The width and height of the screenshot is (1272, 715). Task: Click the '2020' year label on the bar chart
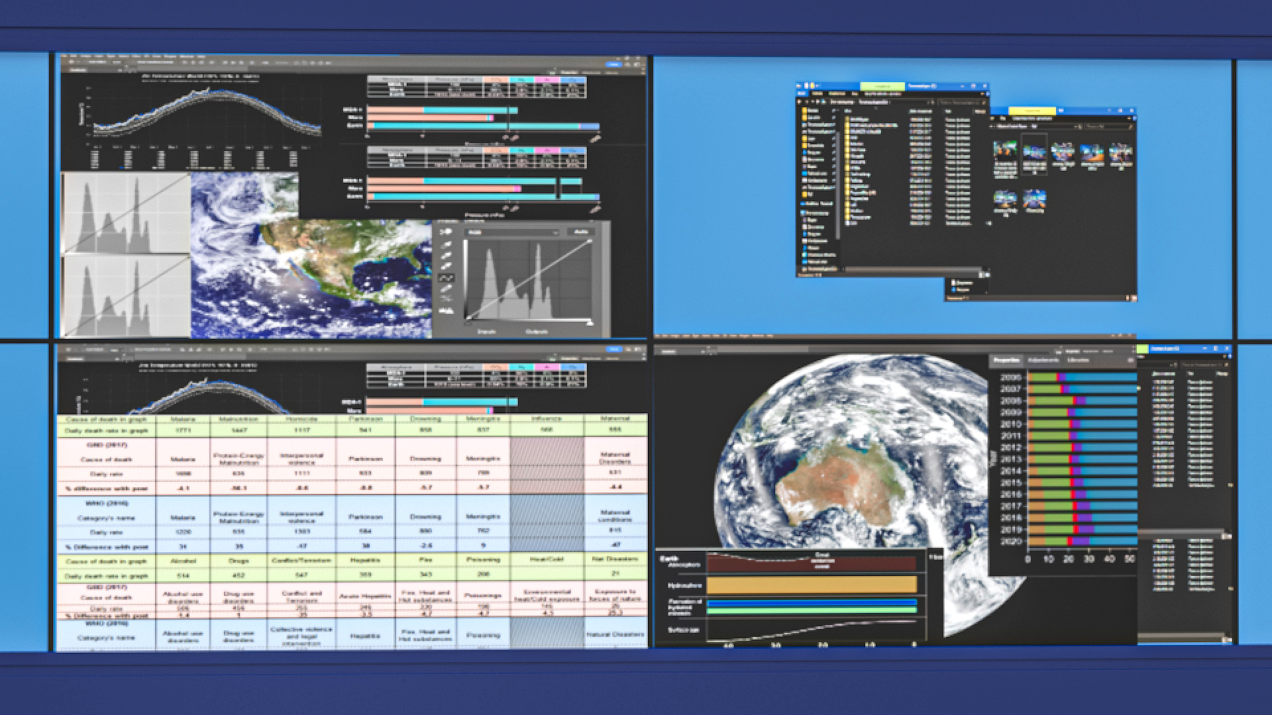[x=1011, y=541]
